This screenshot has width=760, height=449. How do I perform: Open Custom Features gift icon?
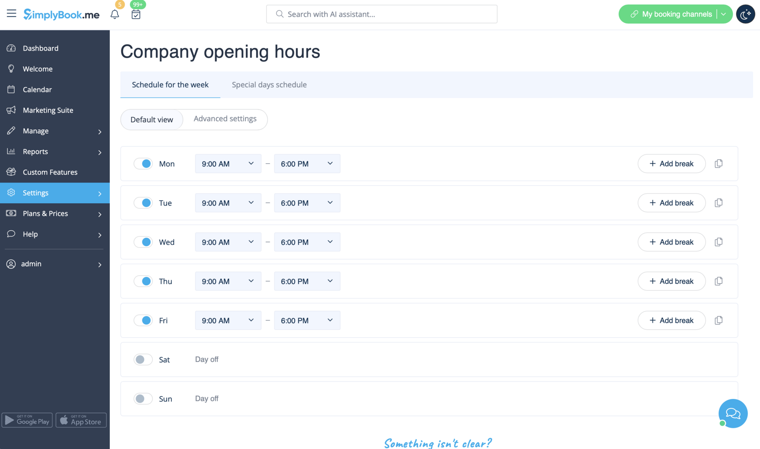(x=11, y=172)
